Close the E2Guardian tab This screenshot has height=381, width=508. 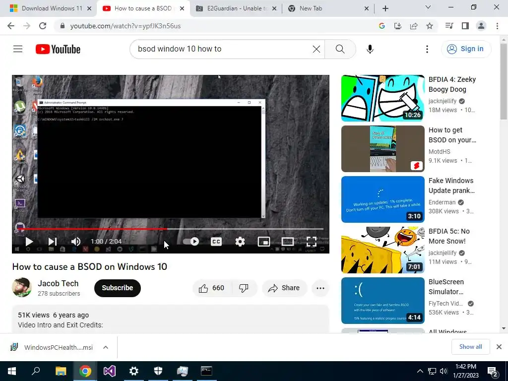(274, 9)
